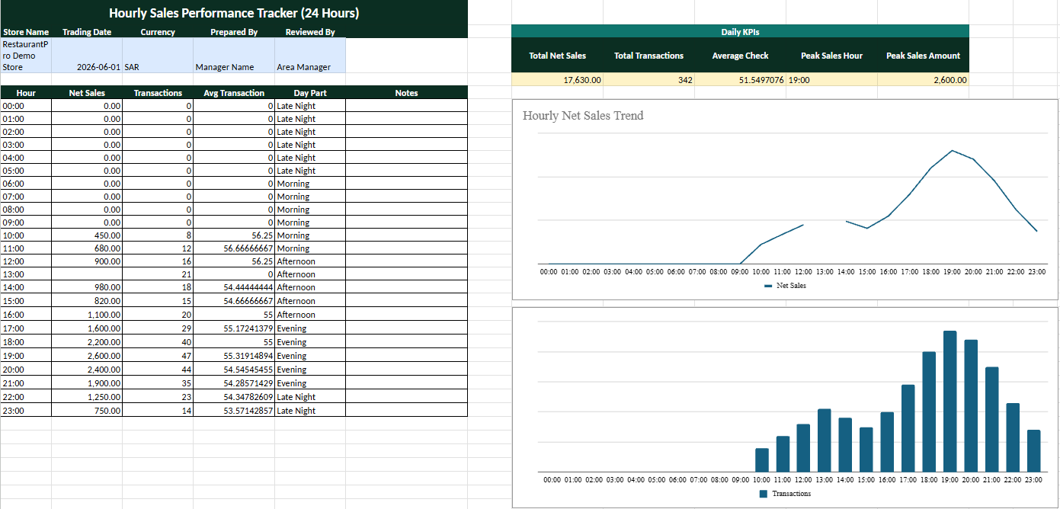Click the Net Sales legend entry in line chart

pos(785,286)
